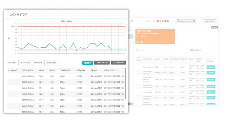Click Engine Speed description in background table
The image size is (226, 123).
[x=147, y=92]
